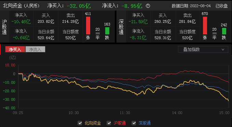This screenshot has height=127, width=232.
Task: Select the 数据日期 2022-08-04 field
Action: point(191,6)
